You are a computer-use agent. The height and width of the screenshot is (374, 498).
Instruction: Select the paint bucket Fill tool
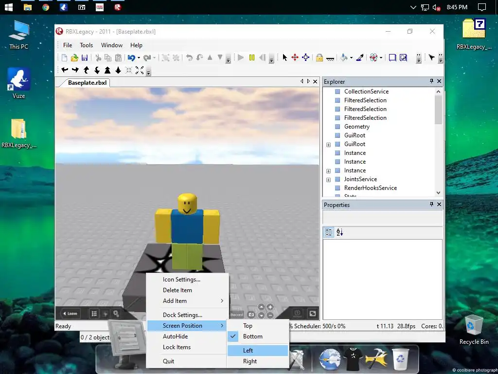(x=344, y=57)
